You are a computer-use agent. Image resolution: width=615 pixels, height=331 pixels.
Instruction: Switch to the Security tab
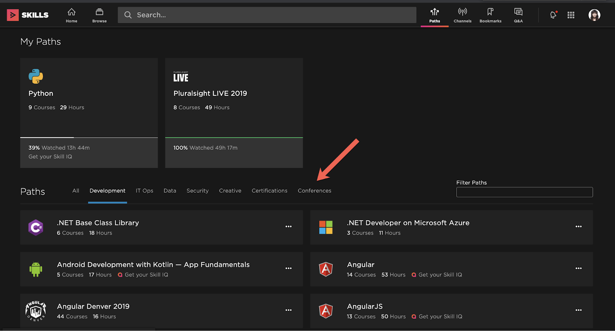(x=198, y=191)
